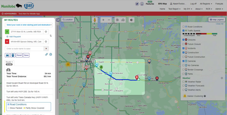Open Text Report menu

tap(174, 9)
